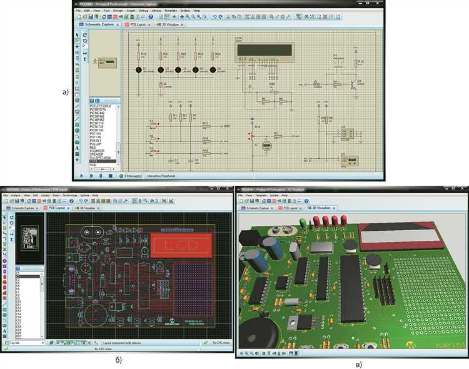The height and width of the screenshot is (369, 469).
Task: Click the L library button above device list
Action: tap(97, 101)
